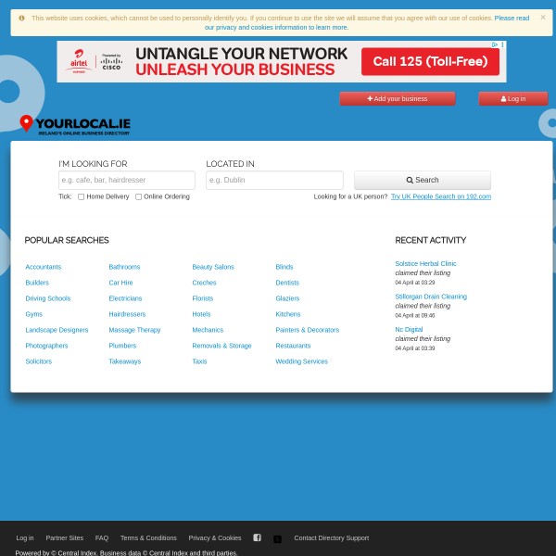Open Photographers category
The image size is (556, 556).
(x=46, y=346)
